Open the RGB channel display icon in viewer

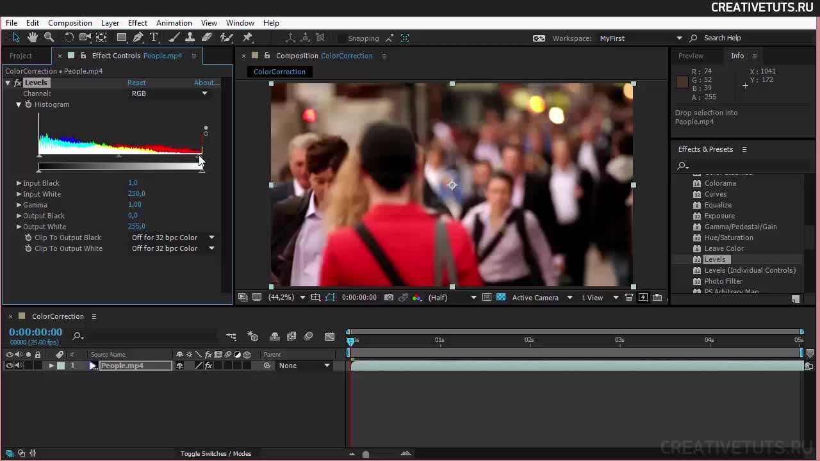coord(417,297)
